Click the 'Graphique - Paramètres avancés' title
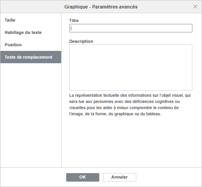Viewport: 202px width, 187px height. 101,7
